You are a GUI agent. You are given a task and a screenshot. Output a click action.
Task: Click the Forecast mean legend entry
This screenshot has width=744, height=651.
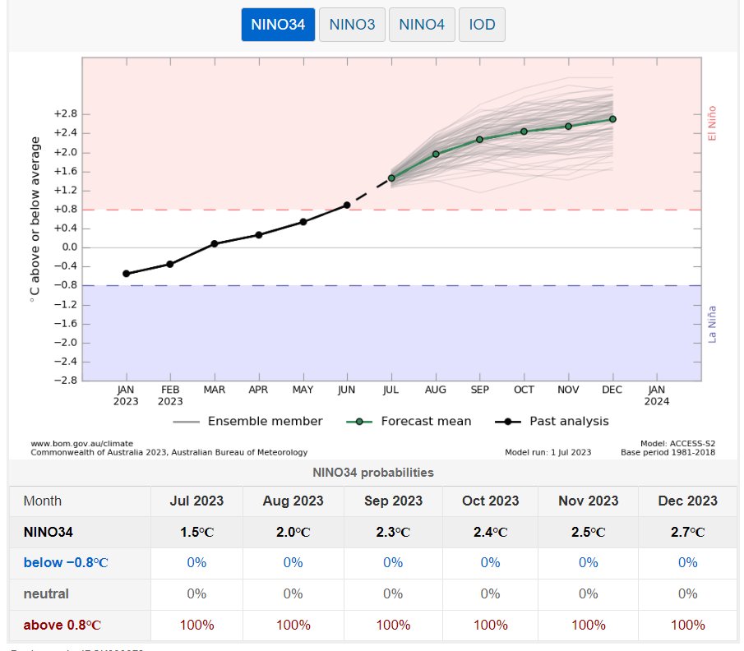[409, 422]
